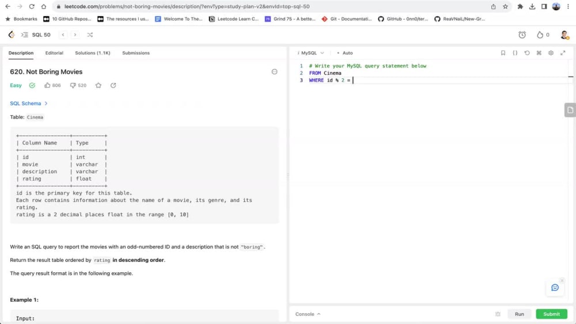Viewport: 576px width, 324px height.
Task: Click the Easy difficulty label
Action: click(16, 85)
